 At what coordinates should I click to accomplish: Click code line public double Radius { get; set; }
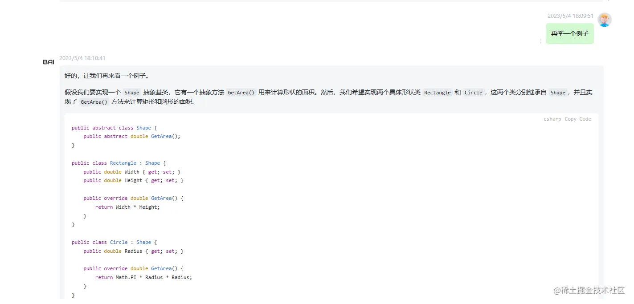(x=133, y=251)
